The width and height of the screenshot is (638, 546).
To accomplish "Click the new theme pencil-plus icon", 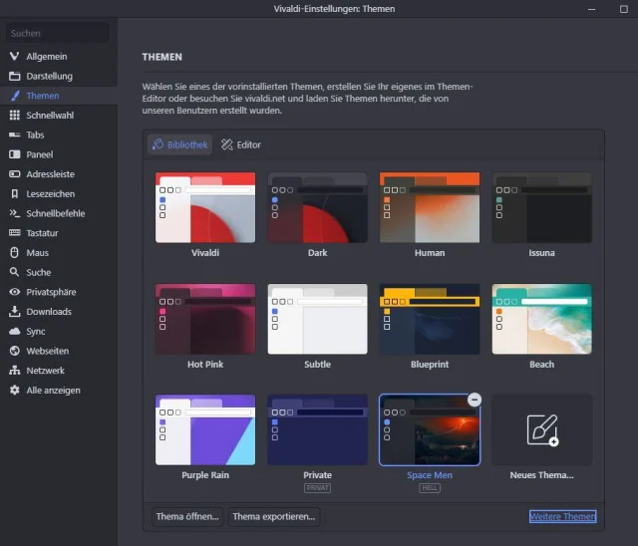I will click(x=542, y=430).
